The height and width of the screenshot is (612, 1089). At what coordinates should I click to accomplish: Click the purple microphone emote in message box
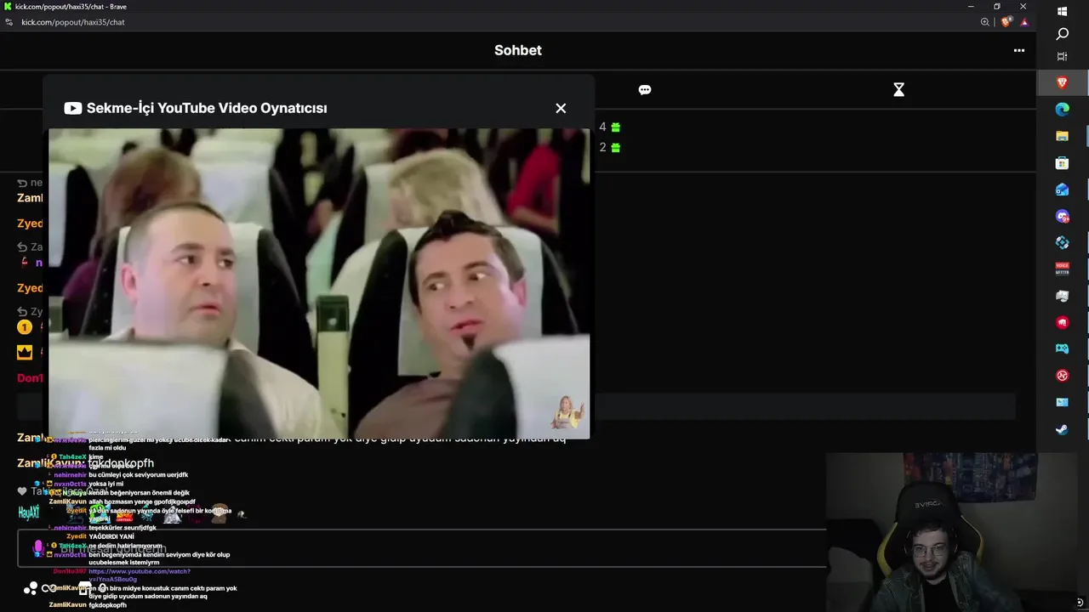[37, 548]
